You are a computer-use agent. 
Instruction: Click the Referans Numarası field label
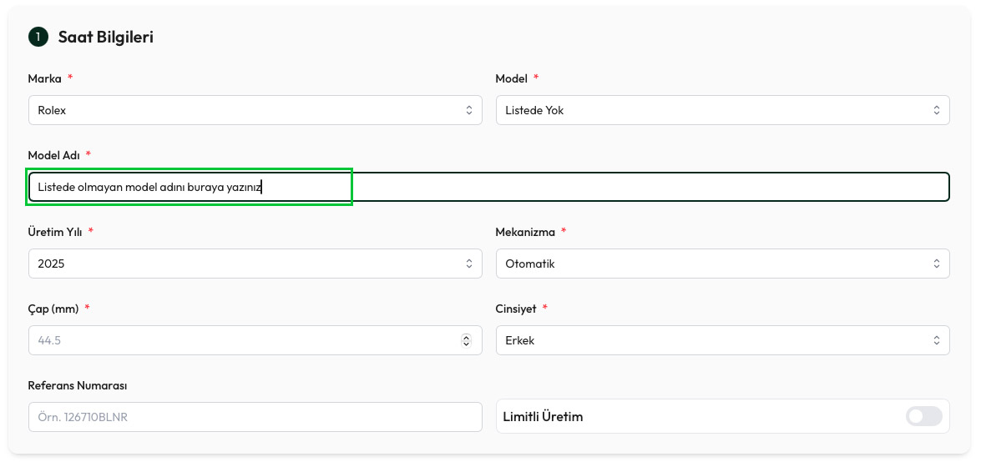coord(77,385)
